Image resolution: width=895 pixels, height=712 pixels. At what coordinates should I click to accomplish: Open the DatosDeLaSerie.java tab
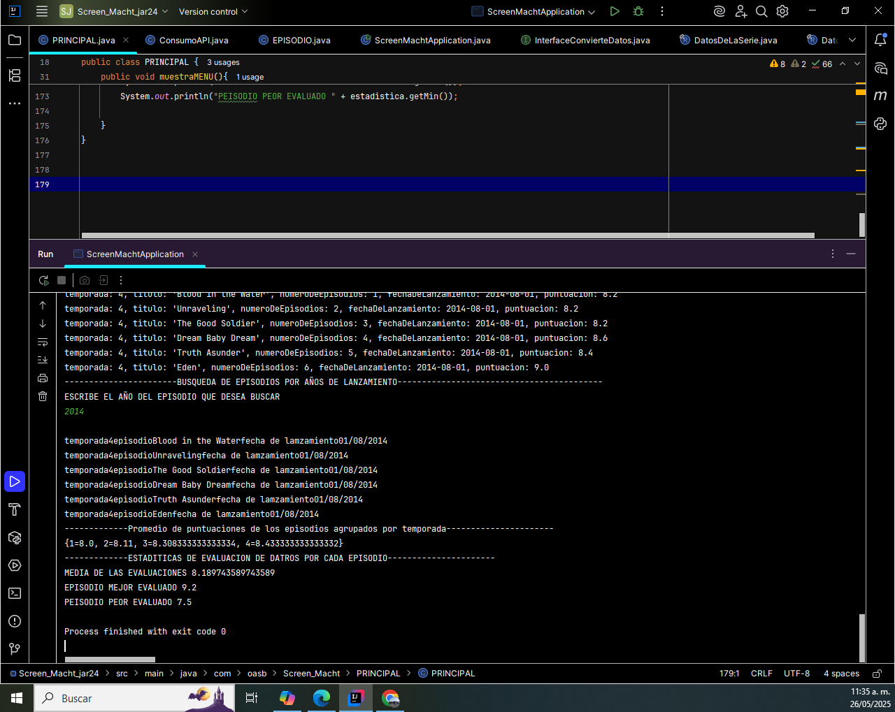point(729,41)
